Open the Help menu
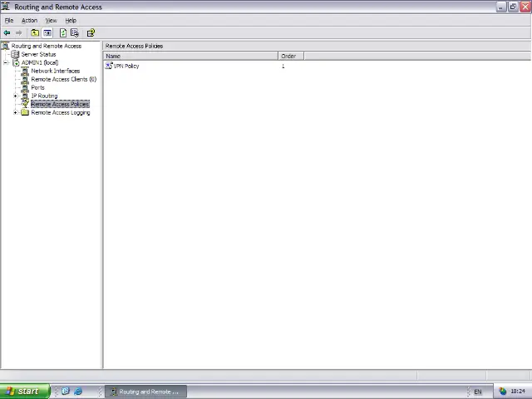This screenshot has height=399, width=532. pos(71,20)
